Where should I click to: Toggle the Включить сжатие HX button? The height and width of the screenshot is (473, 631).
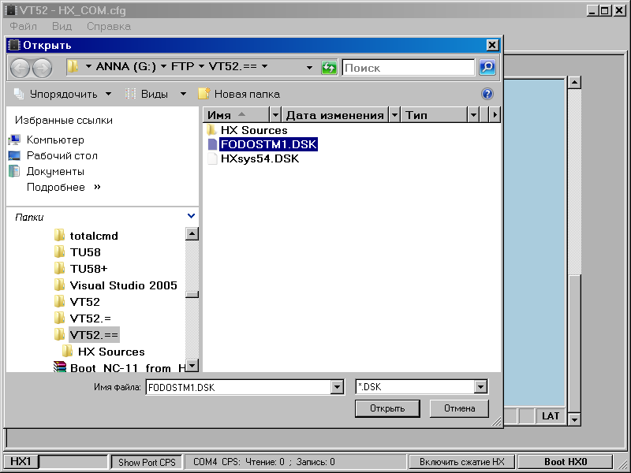pyautogui.click(x=461, y=462)
